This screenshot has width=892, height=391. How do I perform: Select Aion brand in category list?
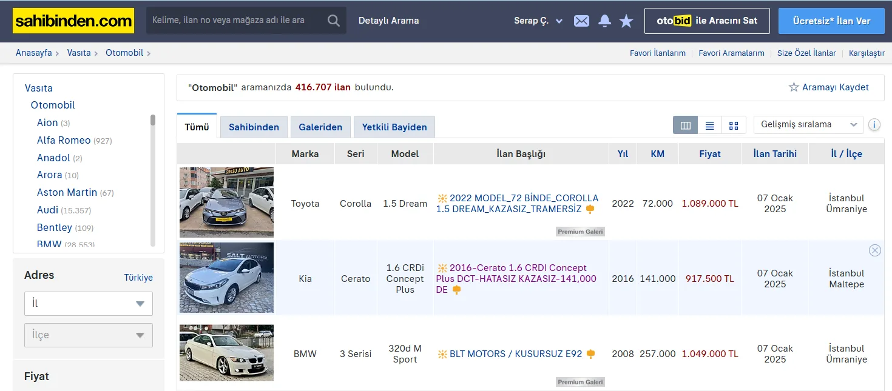click(x=47, y=122)
